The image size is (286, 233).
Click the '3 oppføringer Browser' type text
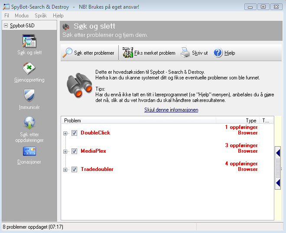(241, 148)
